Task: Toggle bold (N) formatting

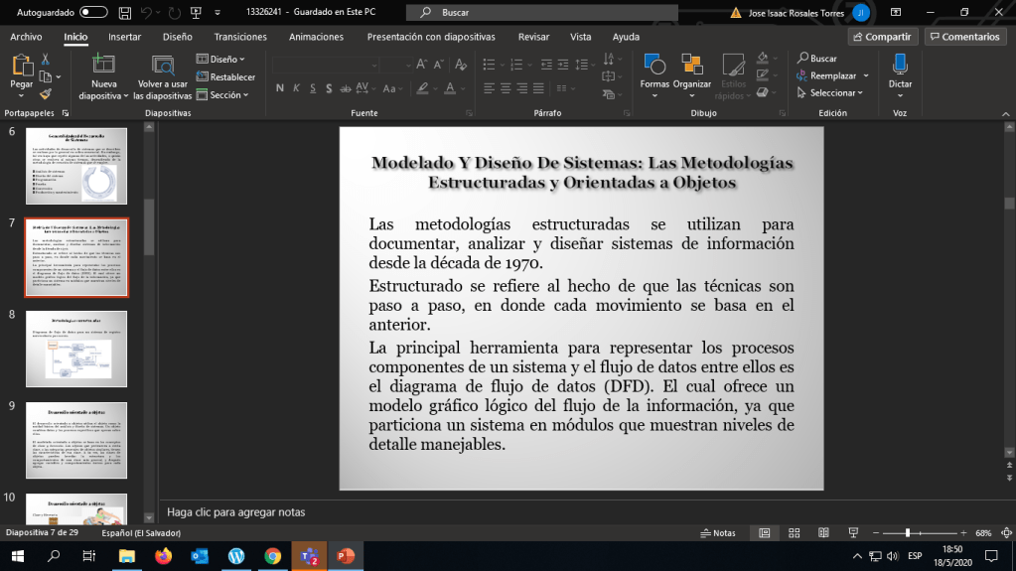Action: 280,87
